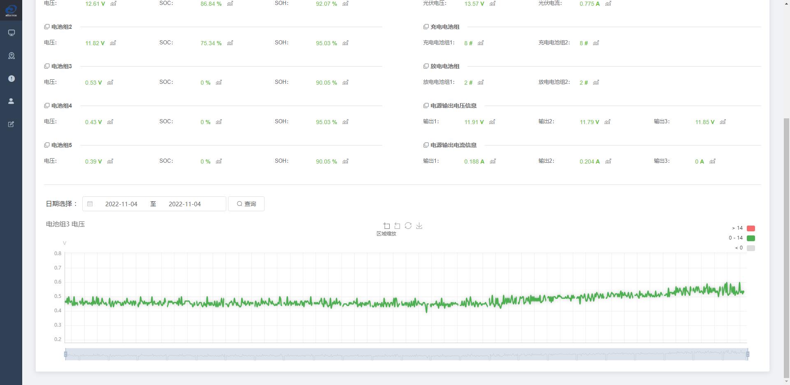Click the chart icon next to output 1 current 0.188 A

493,161
